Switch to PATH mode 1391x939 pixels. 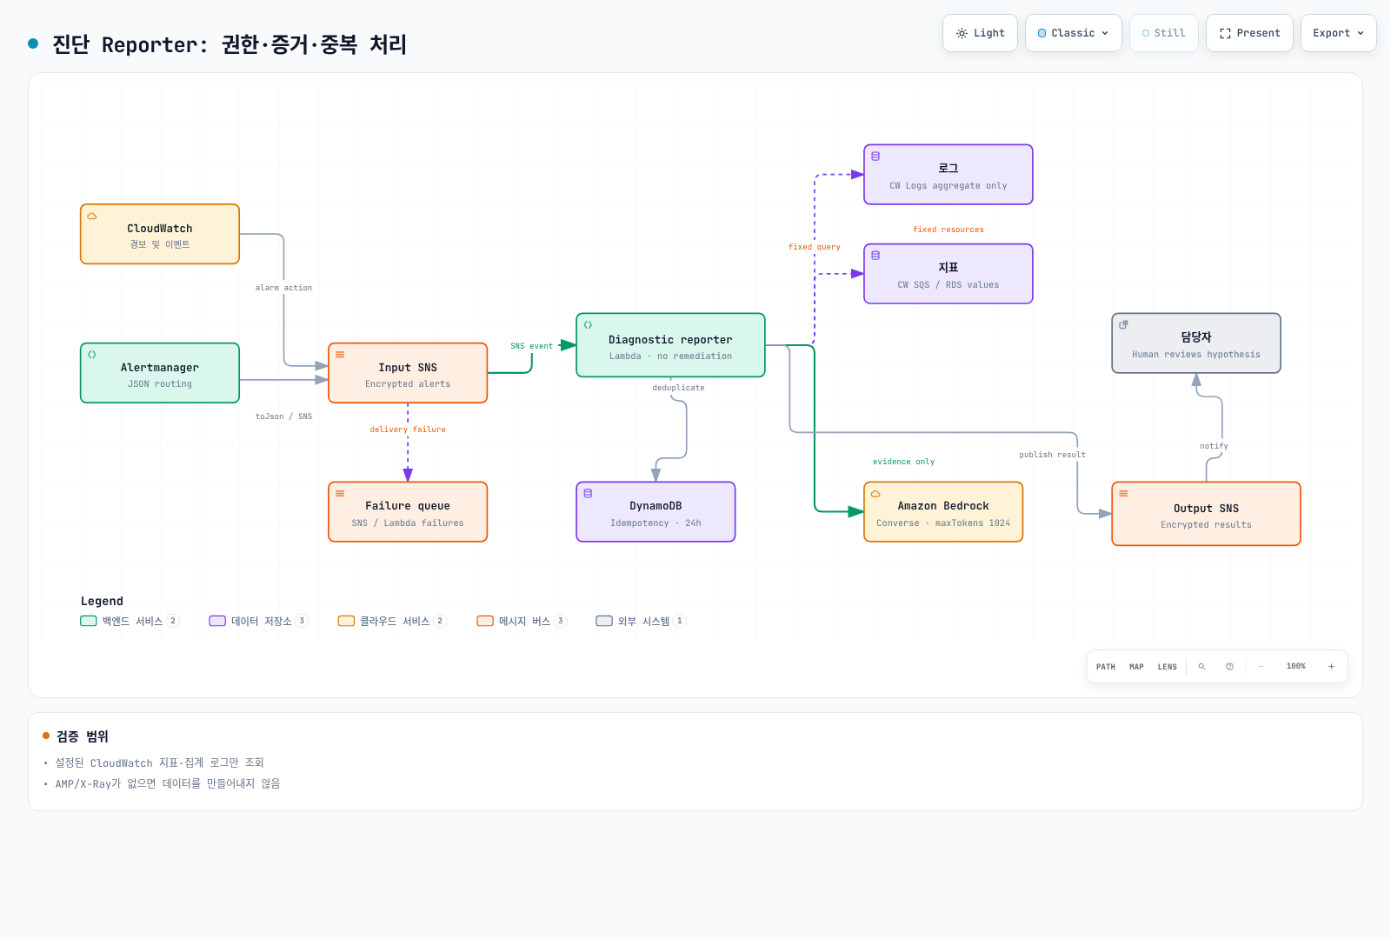[x=1106, y=667]
